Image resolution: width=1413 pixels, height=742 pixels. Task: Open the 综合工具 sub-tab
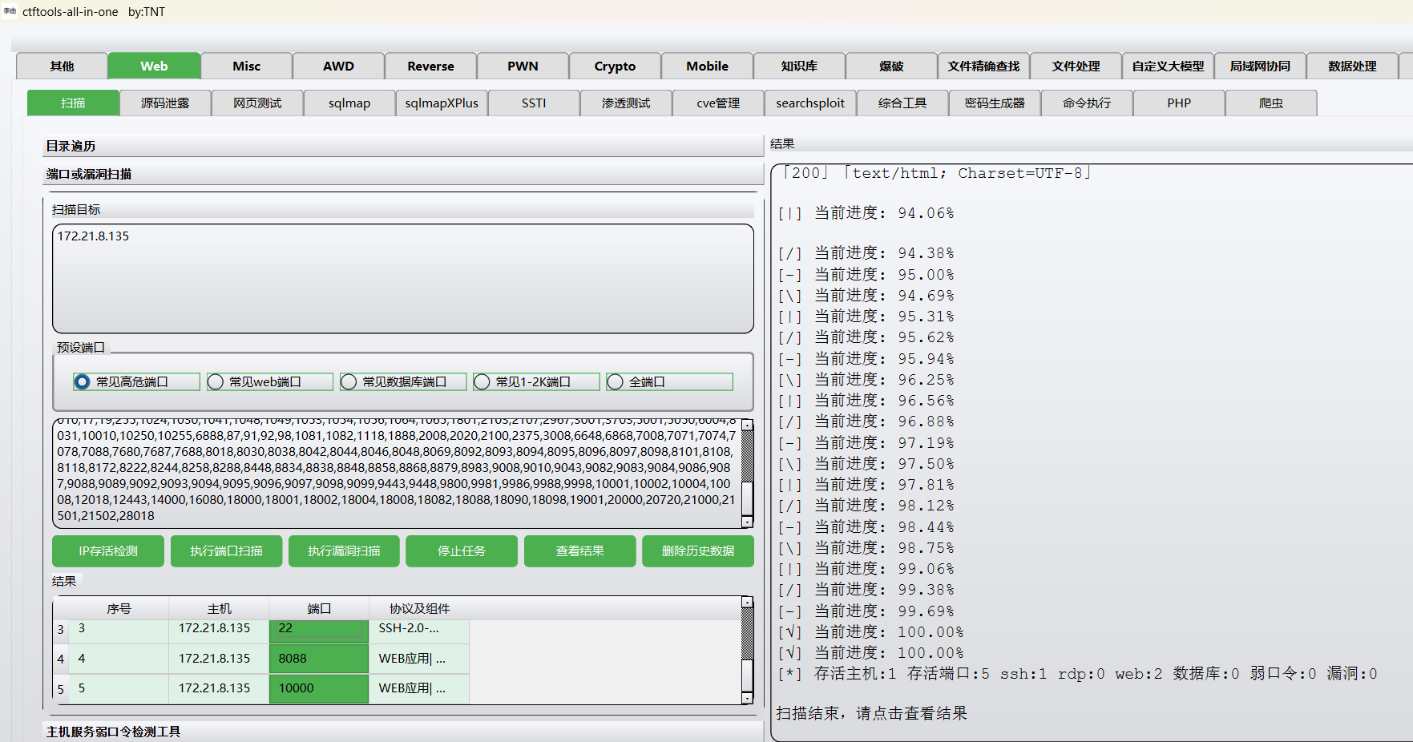coord(902,103)
